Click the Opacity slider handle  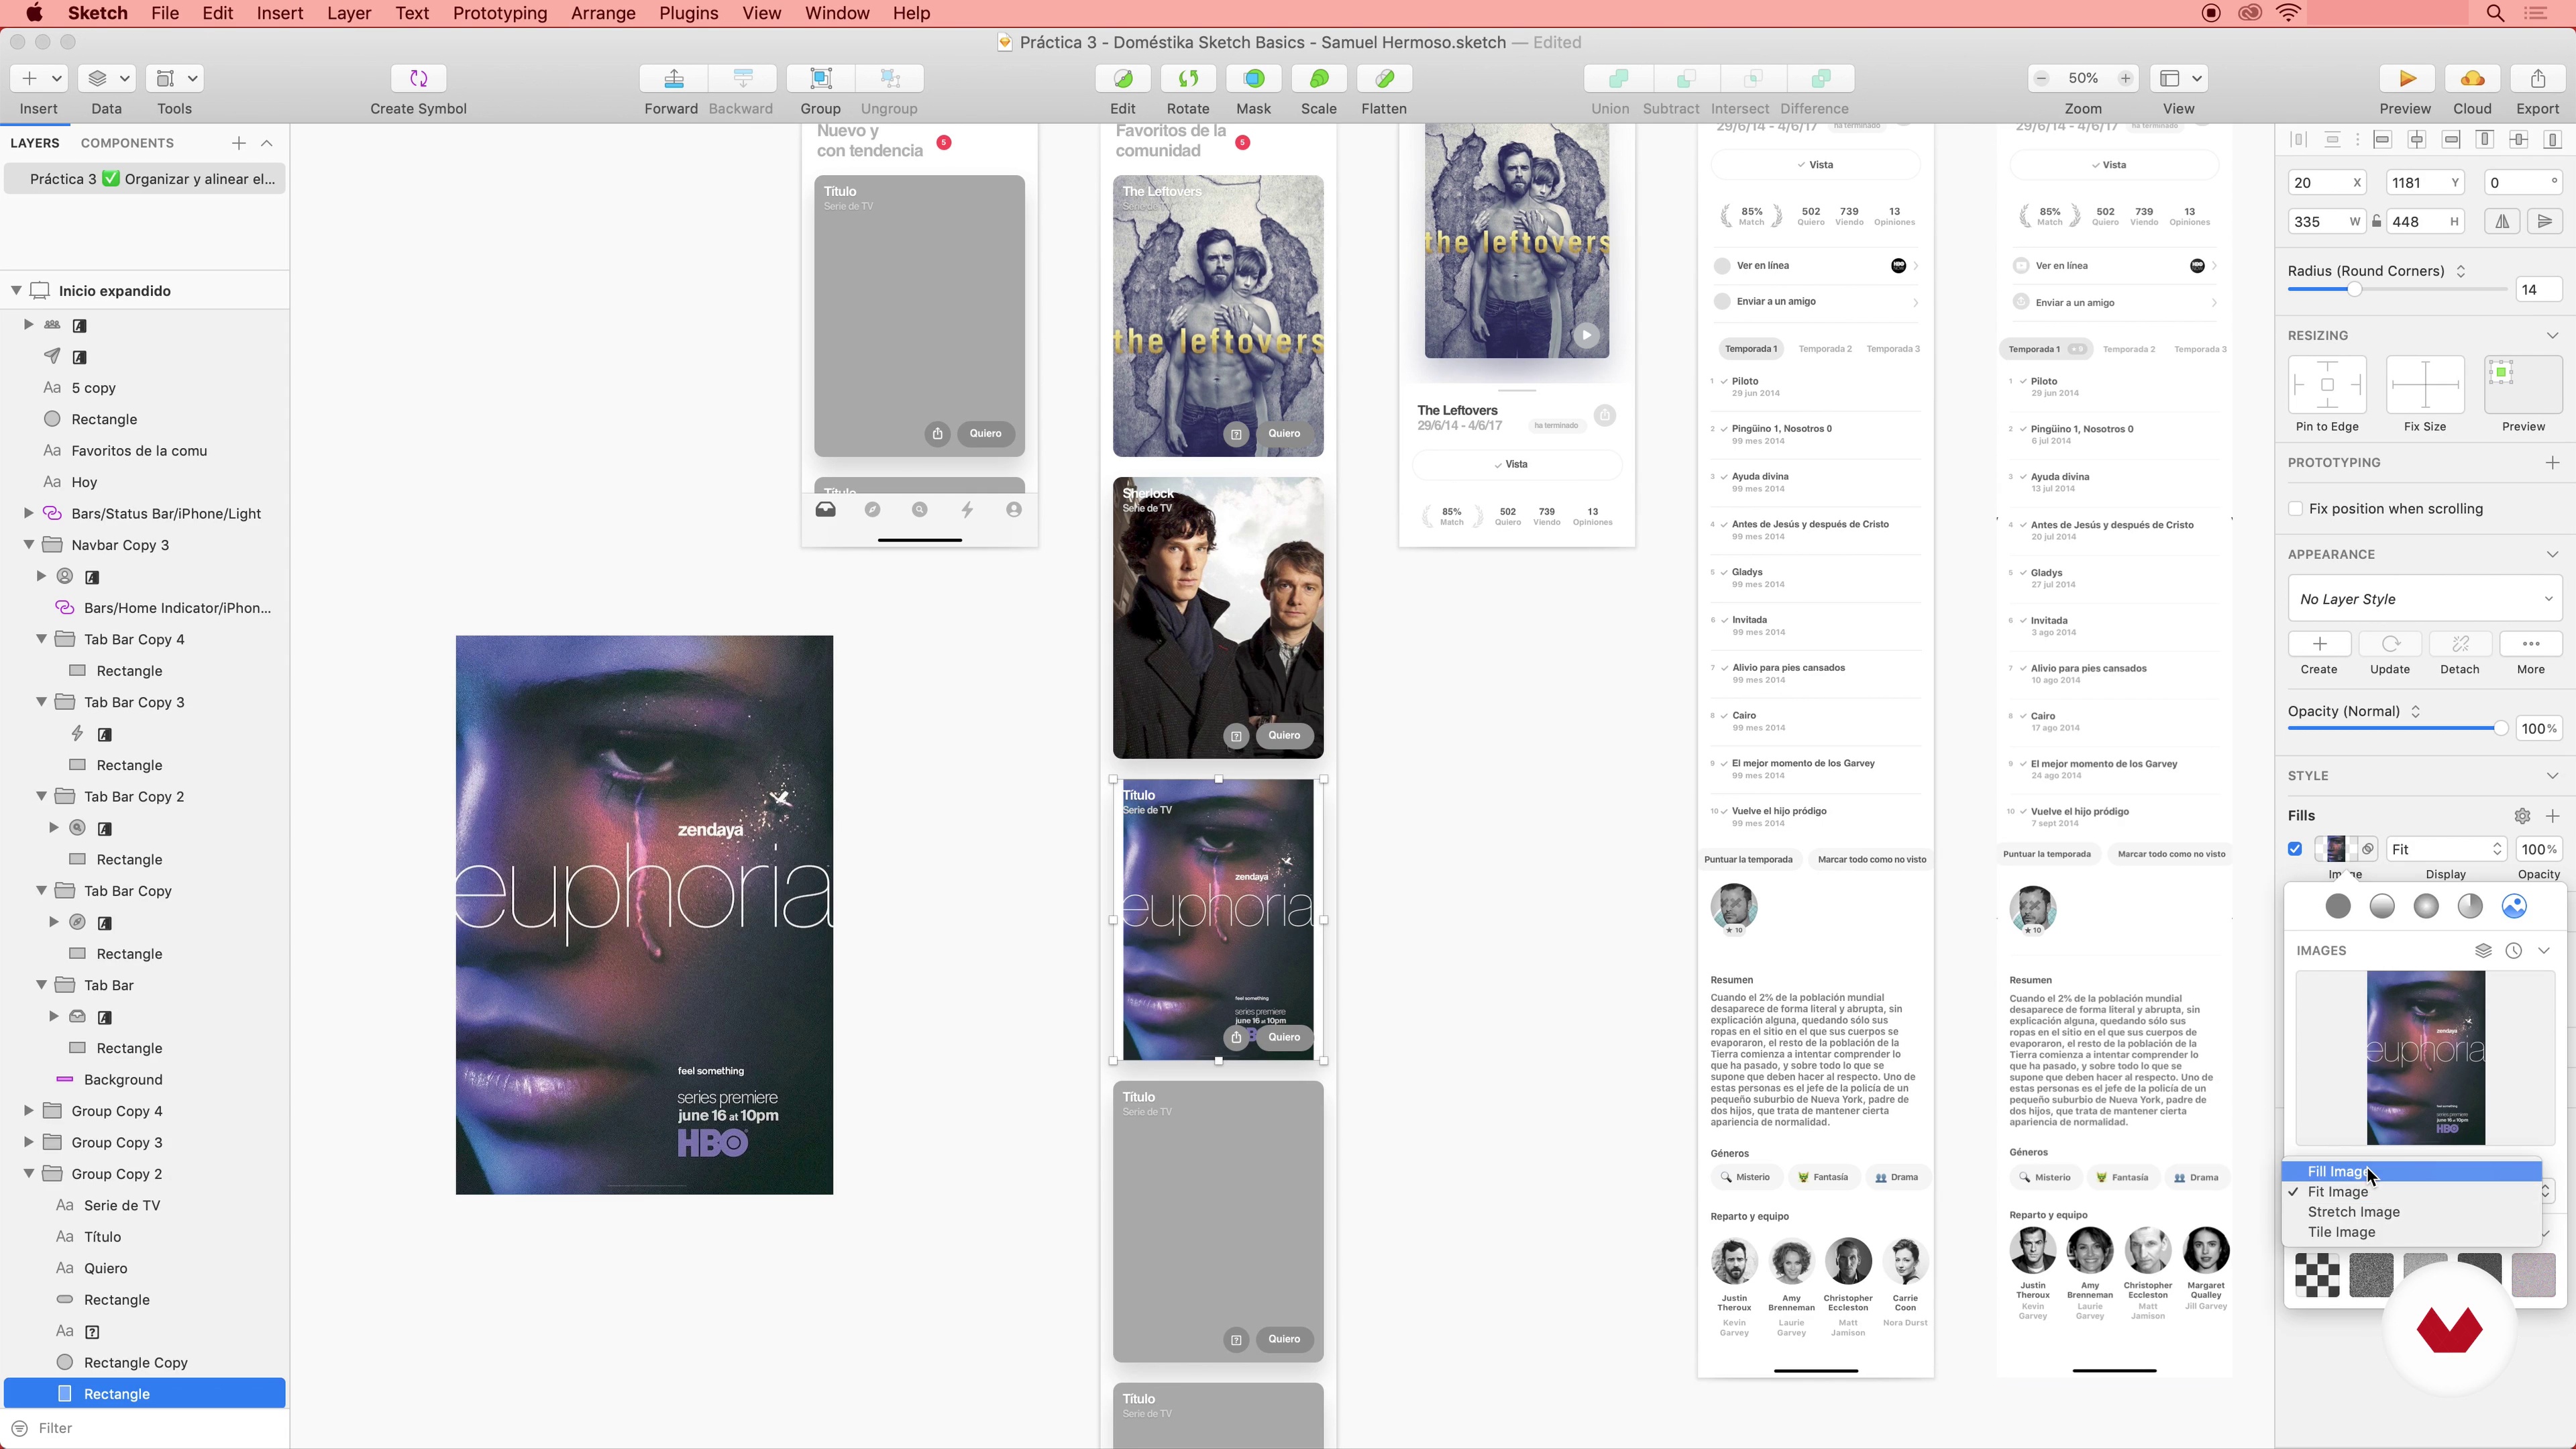[x=2500, y=729]
